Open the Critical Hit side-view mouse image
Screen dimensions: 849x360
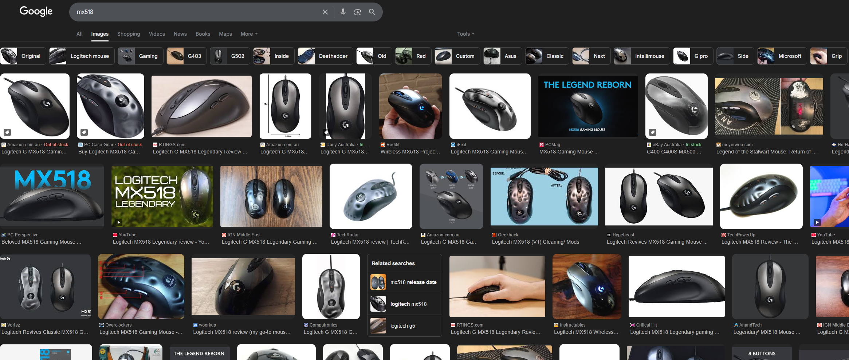tap(677, 287)
